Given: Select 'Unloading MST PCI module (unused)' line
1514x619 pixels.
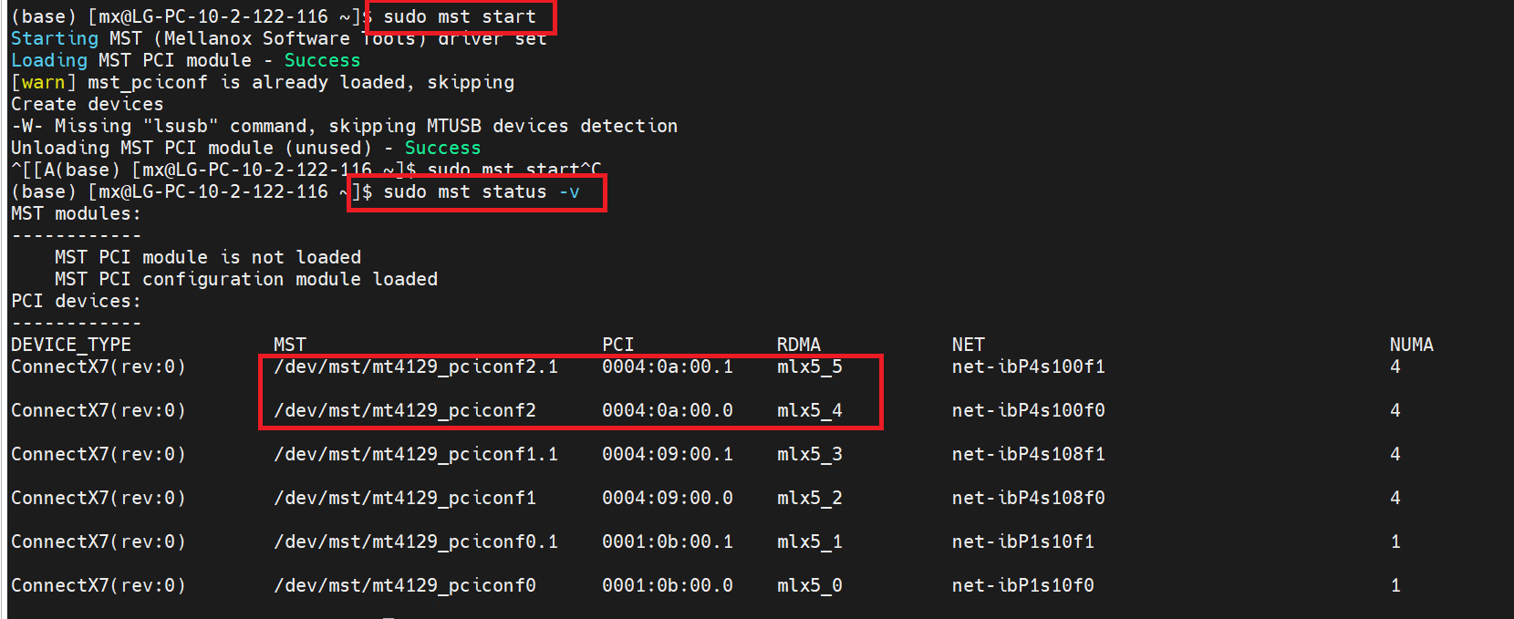Looking at the screenshot, I should 246,149.
